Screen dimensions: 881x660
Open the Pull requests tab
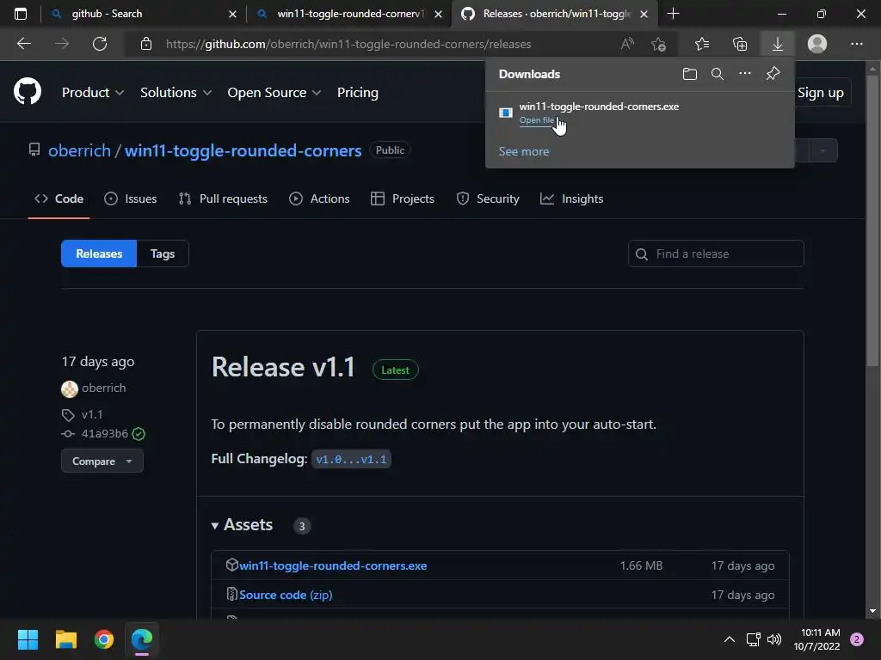point(223,199)
